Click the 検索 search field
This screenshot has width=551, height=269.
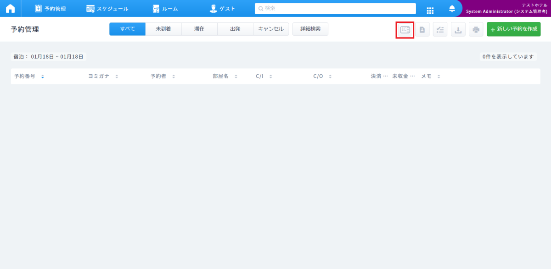335,8
